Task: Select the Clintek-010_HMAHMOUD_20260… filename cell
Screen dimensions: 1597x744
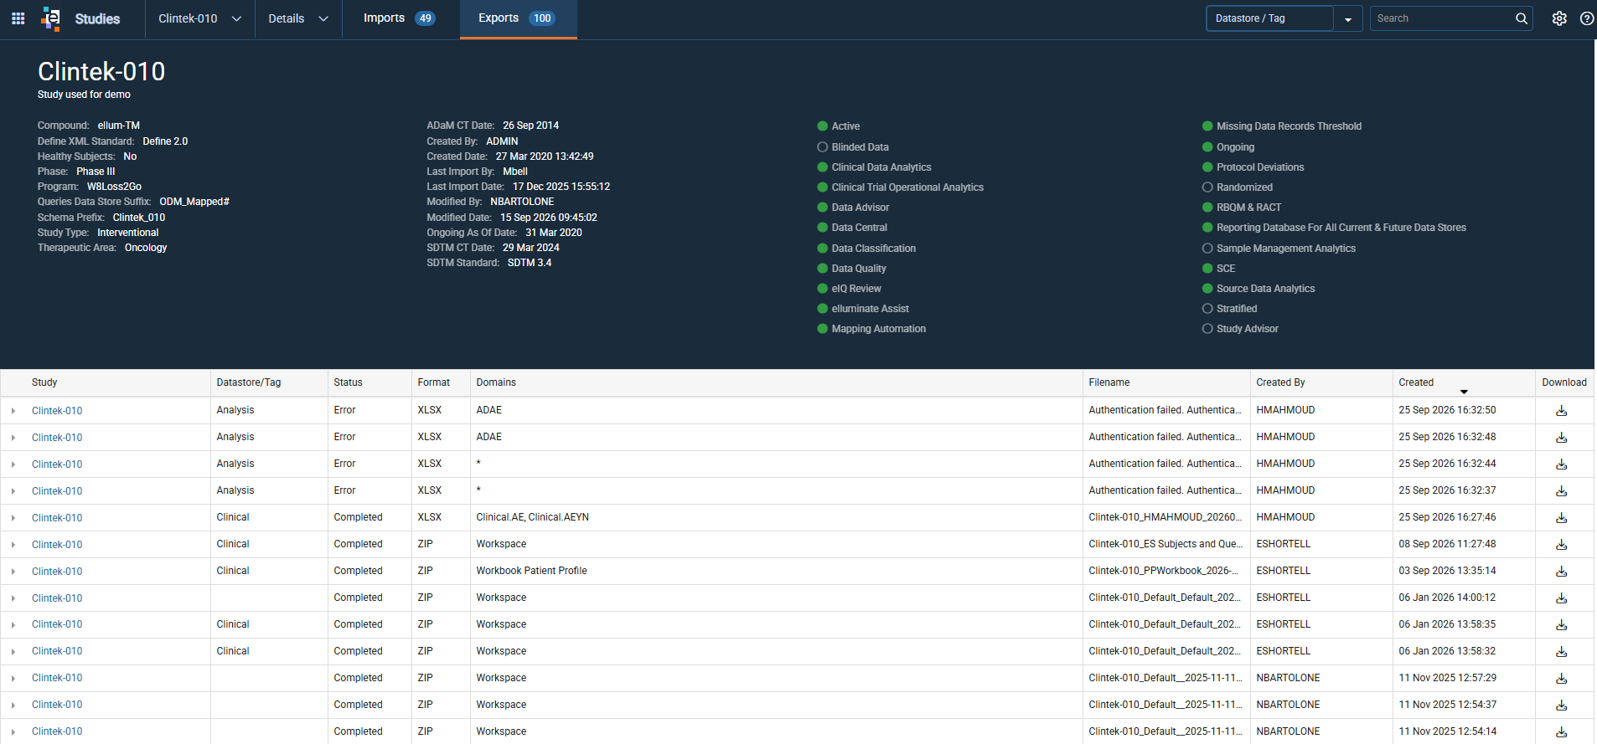Action: coord(1165,517)
